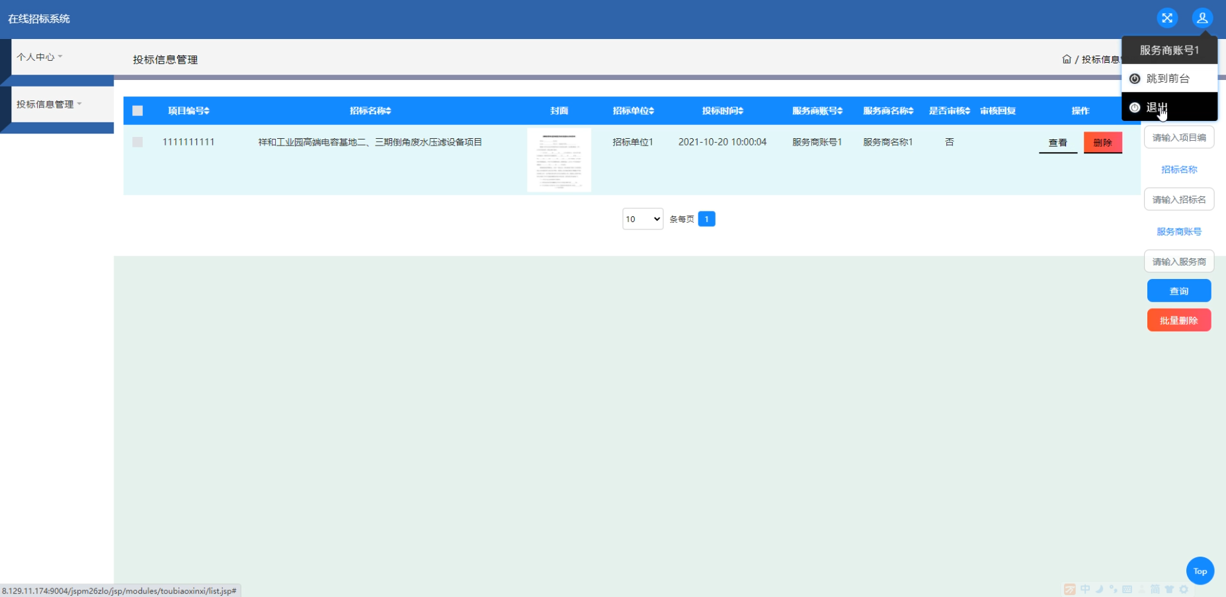Click the power icon beside 退出
Image resolution: width=1226 pixels, height=597 pixels.
tap(1135, 107)
